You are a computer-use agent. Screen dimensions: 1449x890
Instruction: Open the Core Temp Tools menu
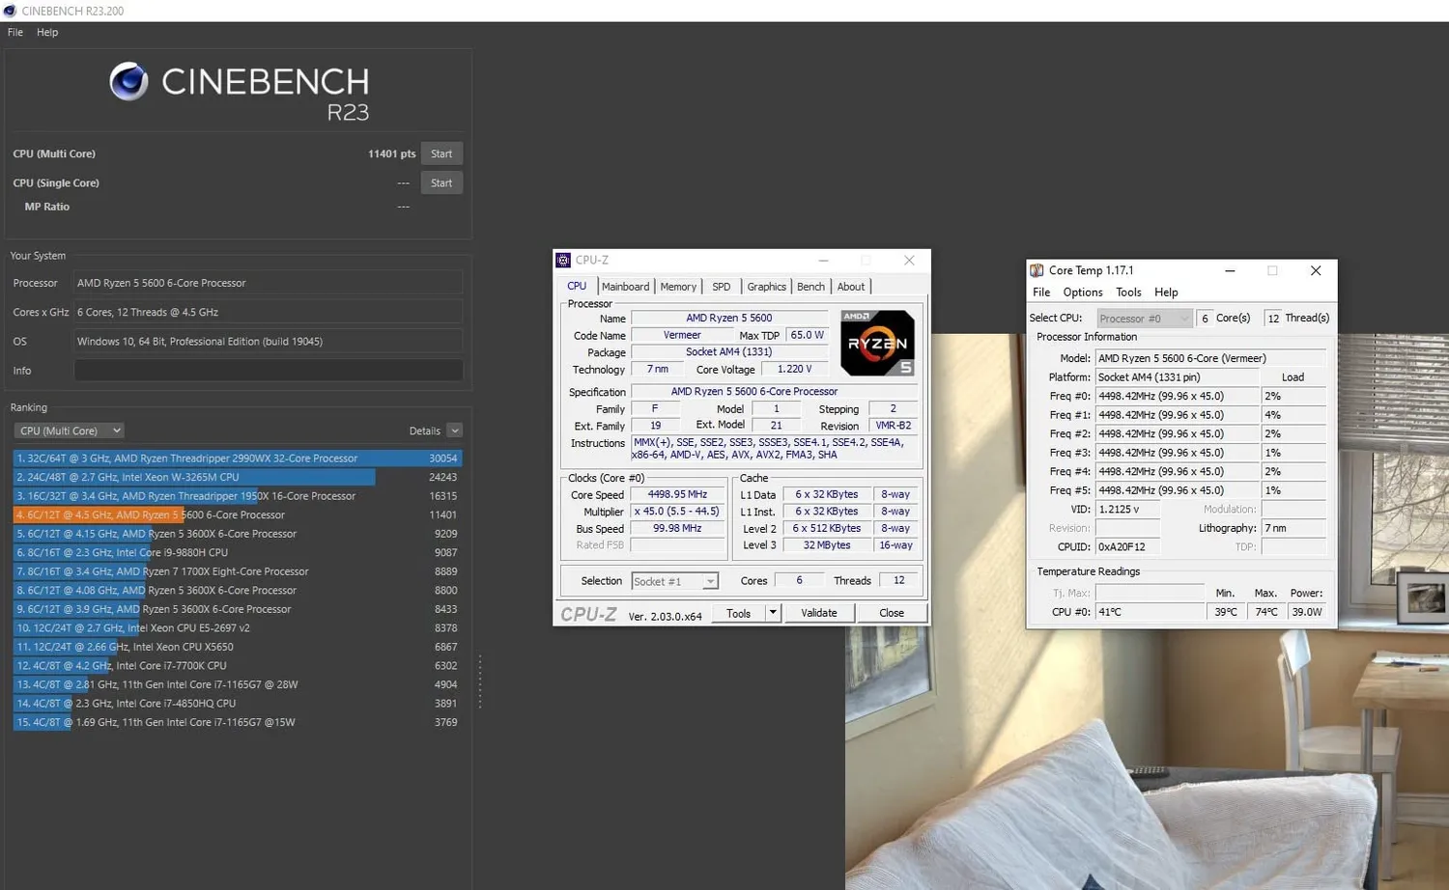(x=1128, y=292)
